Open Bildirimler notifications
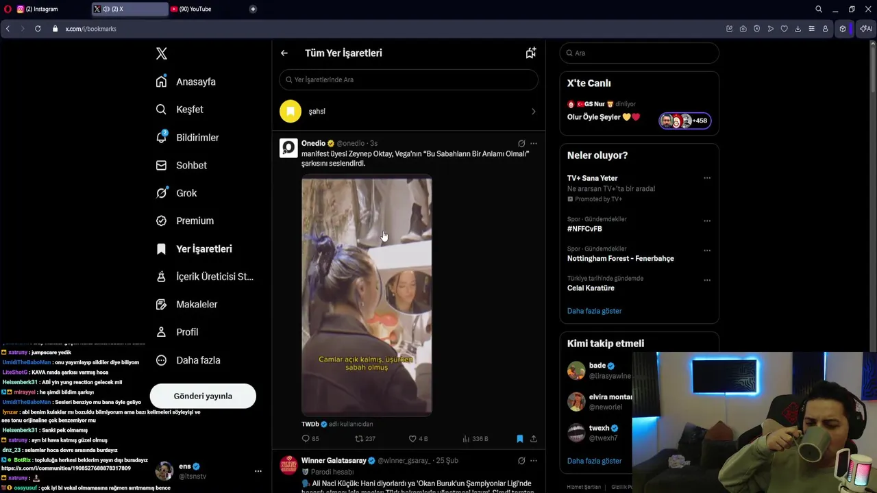This screenshot has width=877, height=493. coord(187,138)
